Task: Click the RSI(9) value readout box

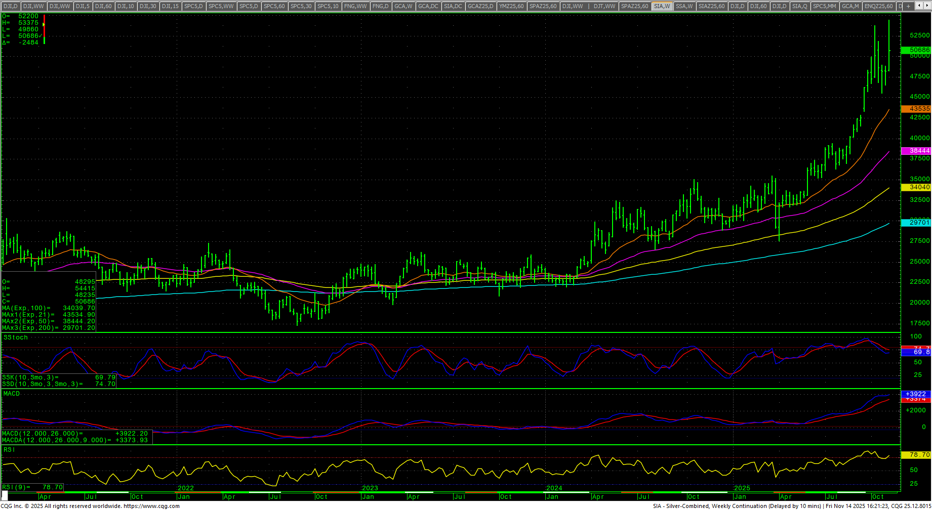Action: [x=32, y=487]
